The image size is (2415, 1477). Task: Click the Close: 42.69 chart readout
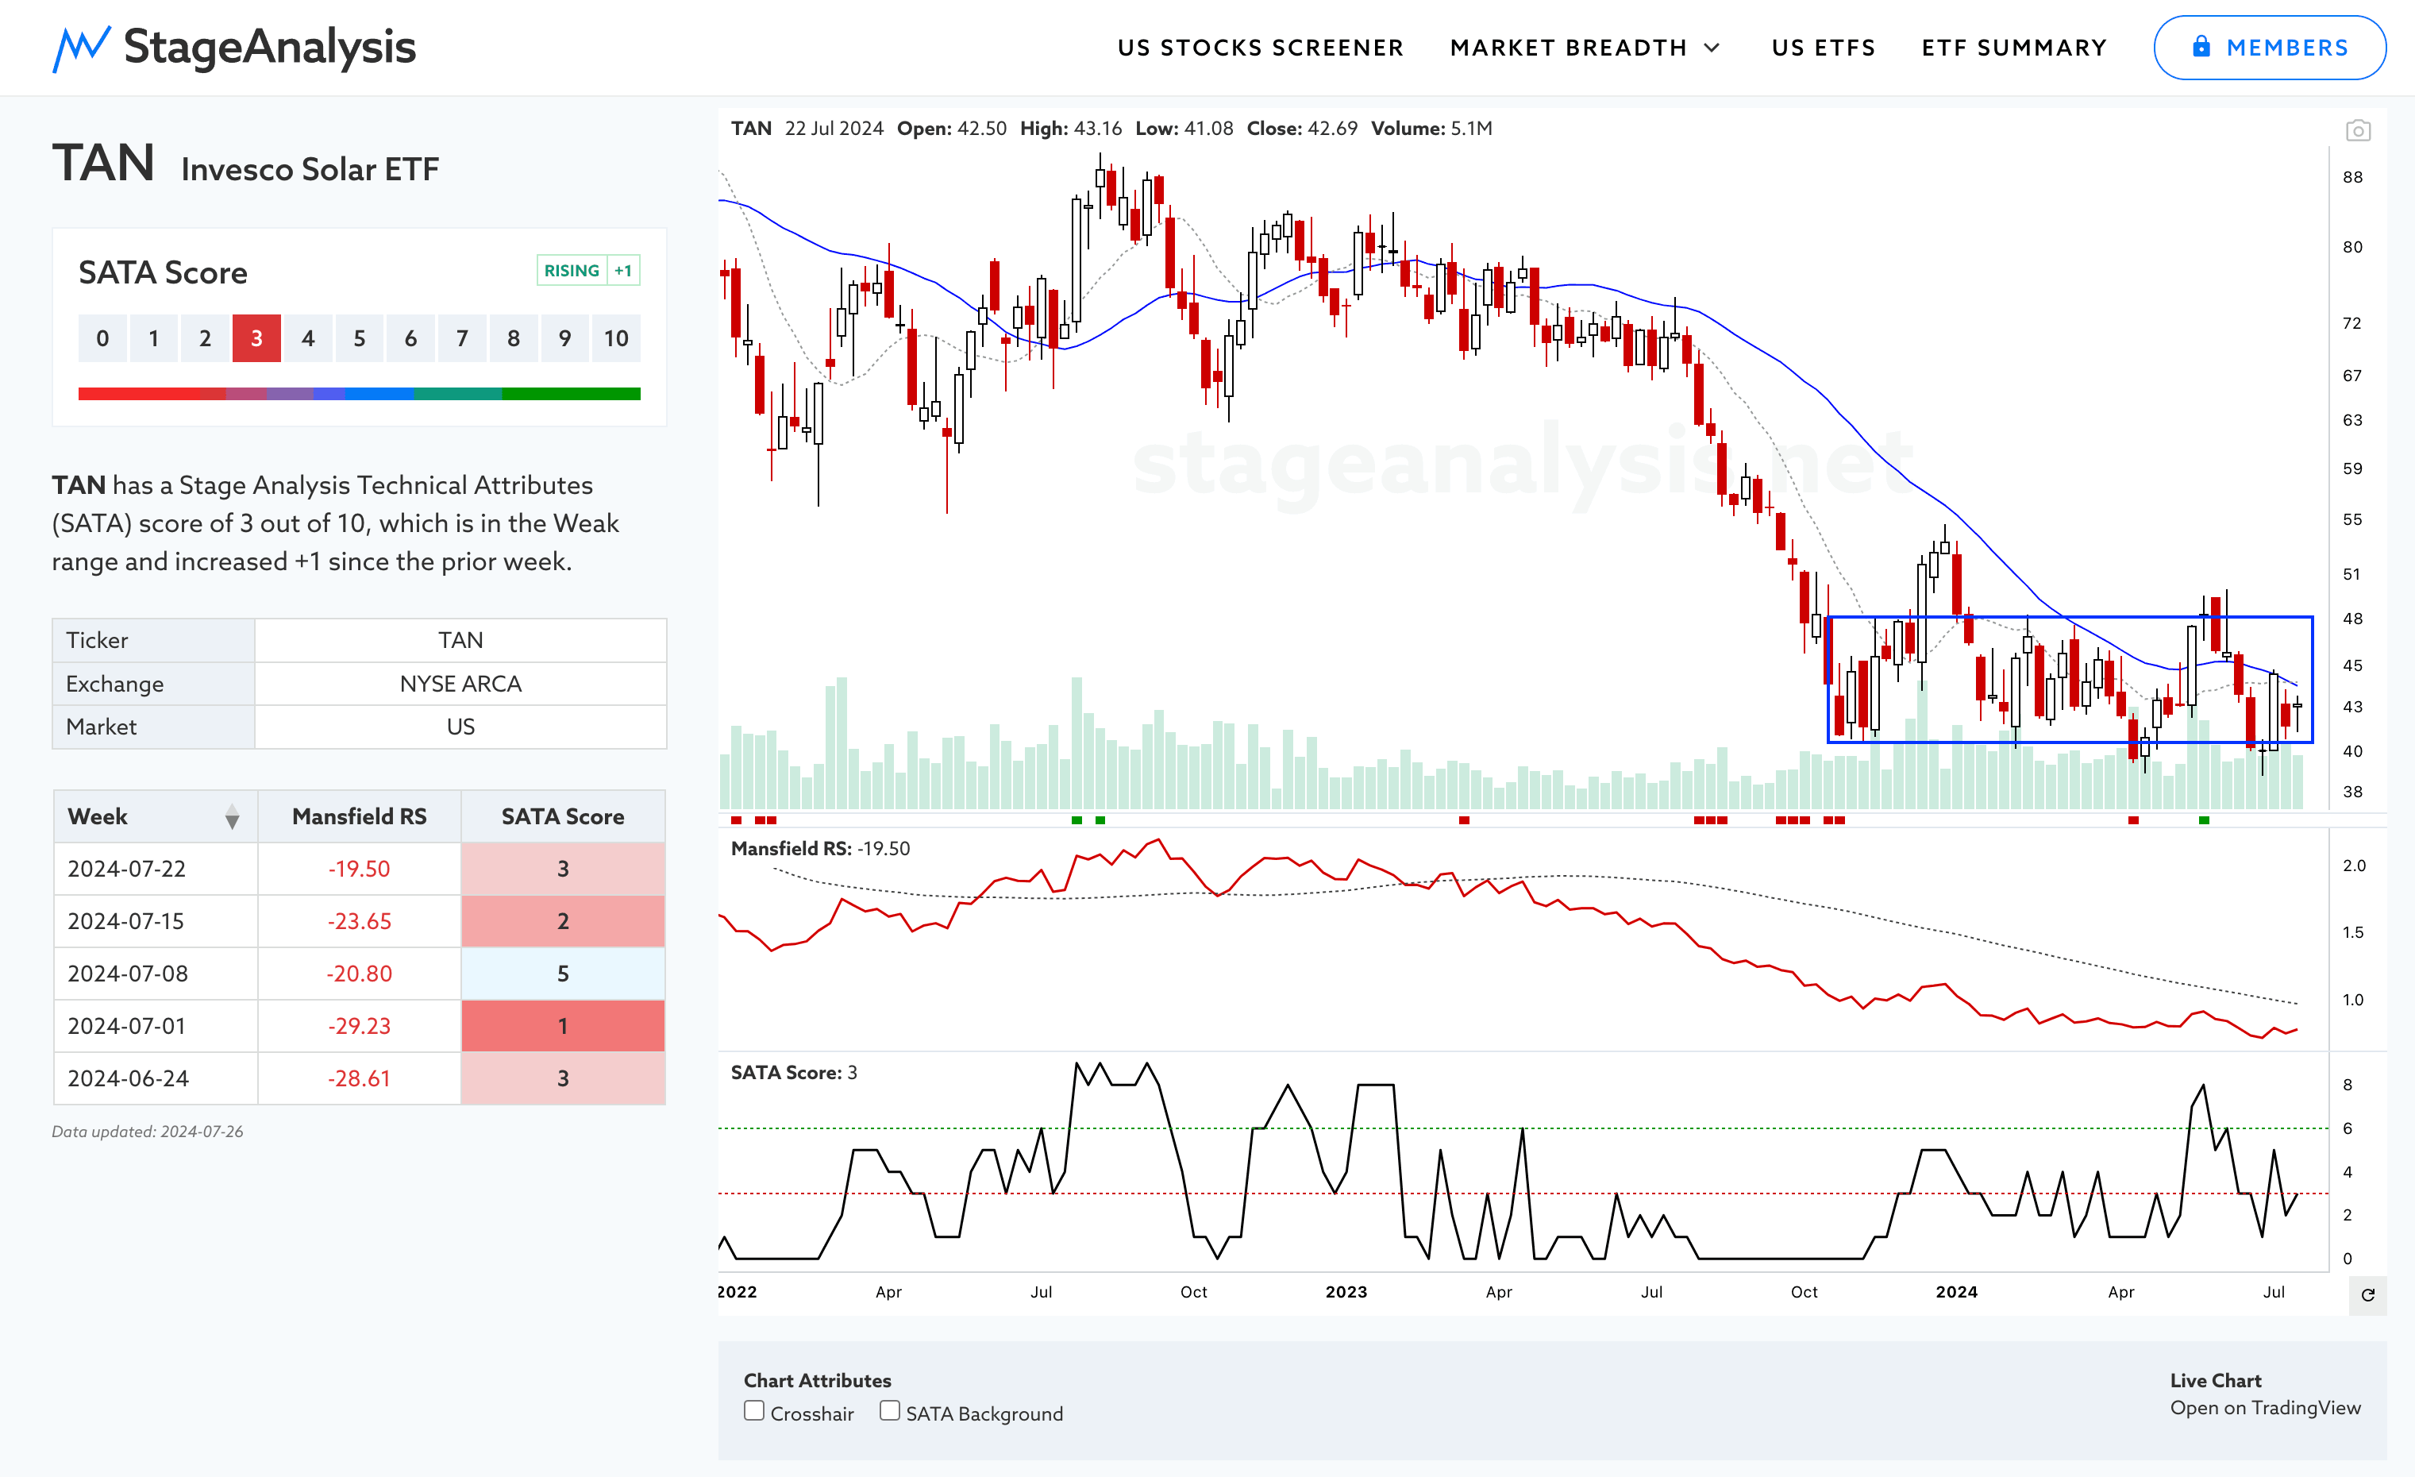point(1302,129)
